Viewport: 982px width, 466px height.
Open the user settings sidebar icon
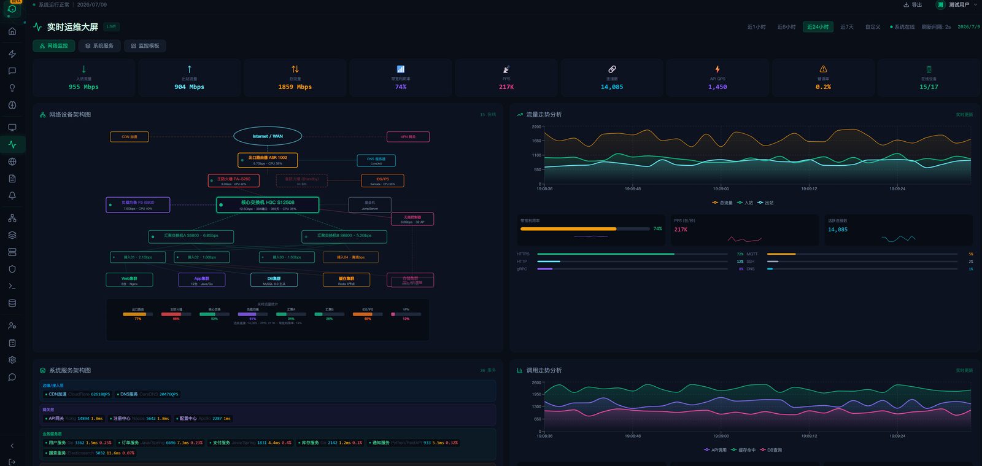coord(12,326)
